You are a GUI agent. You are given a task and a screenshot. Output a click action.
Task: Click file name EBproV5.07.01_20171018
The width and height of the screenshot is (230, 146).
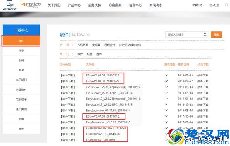pyautogui.click(x=102, y=116)
